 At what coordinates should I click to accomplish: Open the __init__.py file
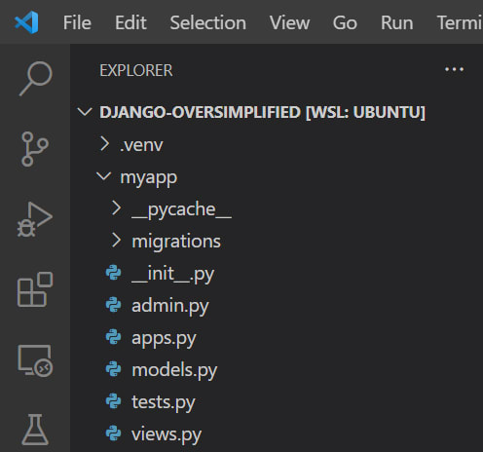coord(172,274)
